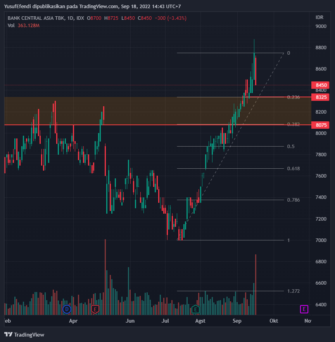The height and width of the screenshot is (342, 335).
Task: Click the Fibonacci 1 level label
Action: point(288,240)
